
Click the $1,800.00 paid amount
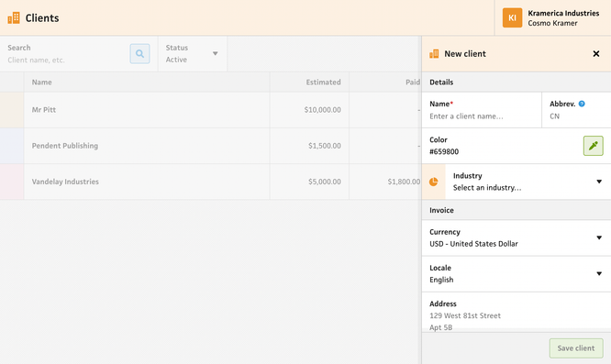[404, 182]
